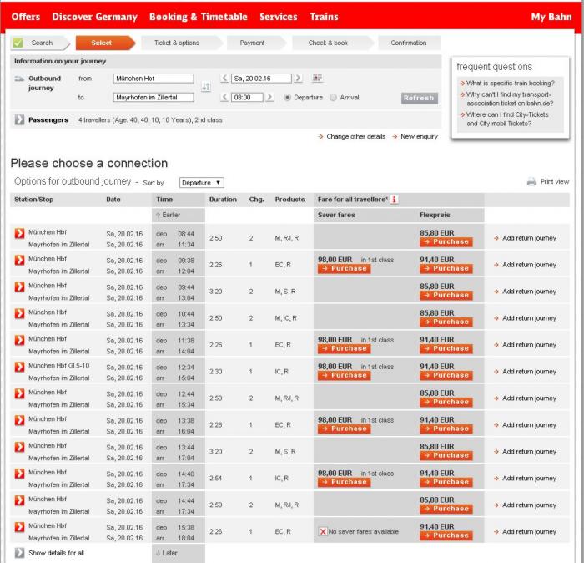Select the Departure radio button
Image resolution: width=584 pixels, height=563 pixels.
point(287,97)
